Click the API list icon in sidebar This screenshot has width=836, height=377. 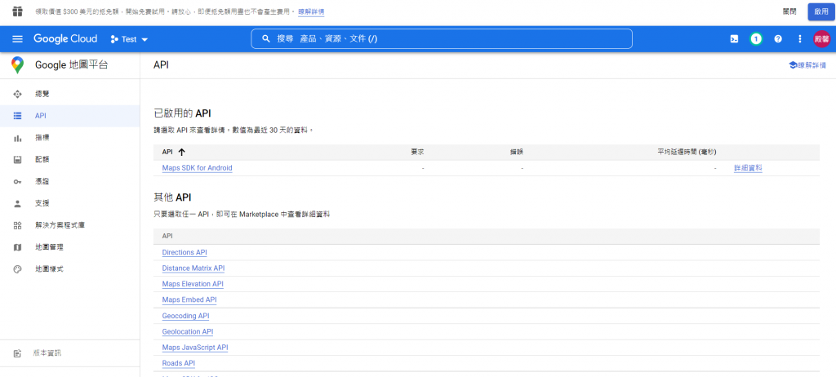point(18,116)
